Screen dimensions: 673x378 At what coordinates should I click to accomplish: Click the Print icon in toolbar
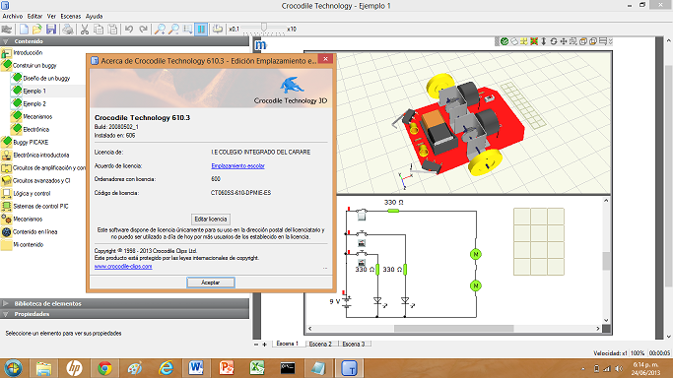(x=68, y=30)
